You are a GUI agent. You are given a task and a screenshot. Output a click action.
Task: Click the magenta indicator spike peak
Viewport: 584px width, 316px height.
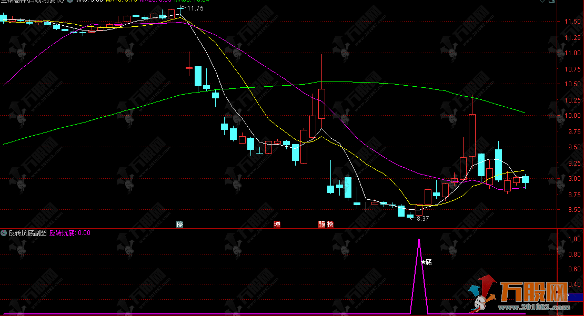419,240
